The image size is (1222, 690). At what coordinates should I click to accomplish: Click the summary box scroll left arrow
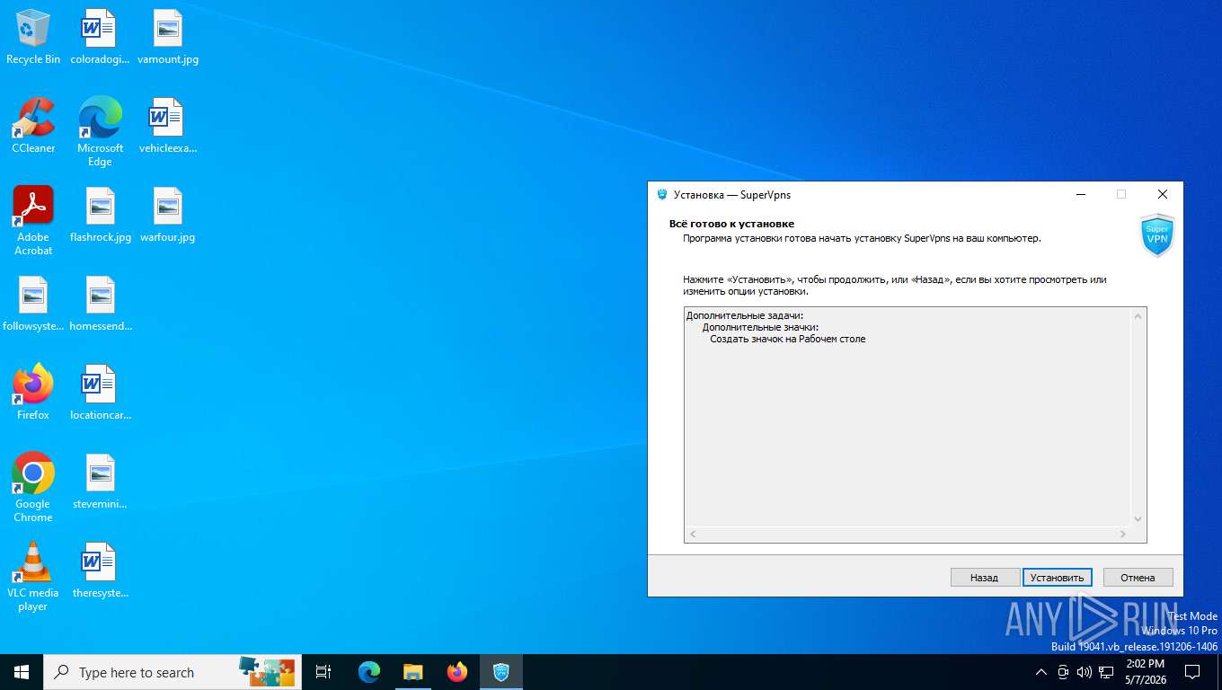(693, 535)
